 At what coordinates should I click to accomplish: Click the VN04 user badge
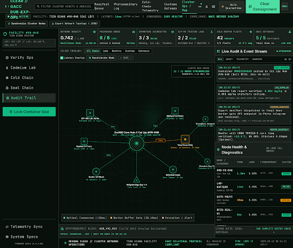[x=284, y=6]
